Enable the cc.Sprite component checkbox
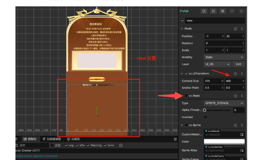The image size is (275, 160). 186,125
